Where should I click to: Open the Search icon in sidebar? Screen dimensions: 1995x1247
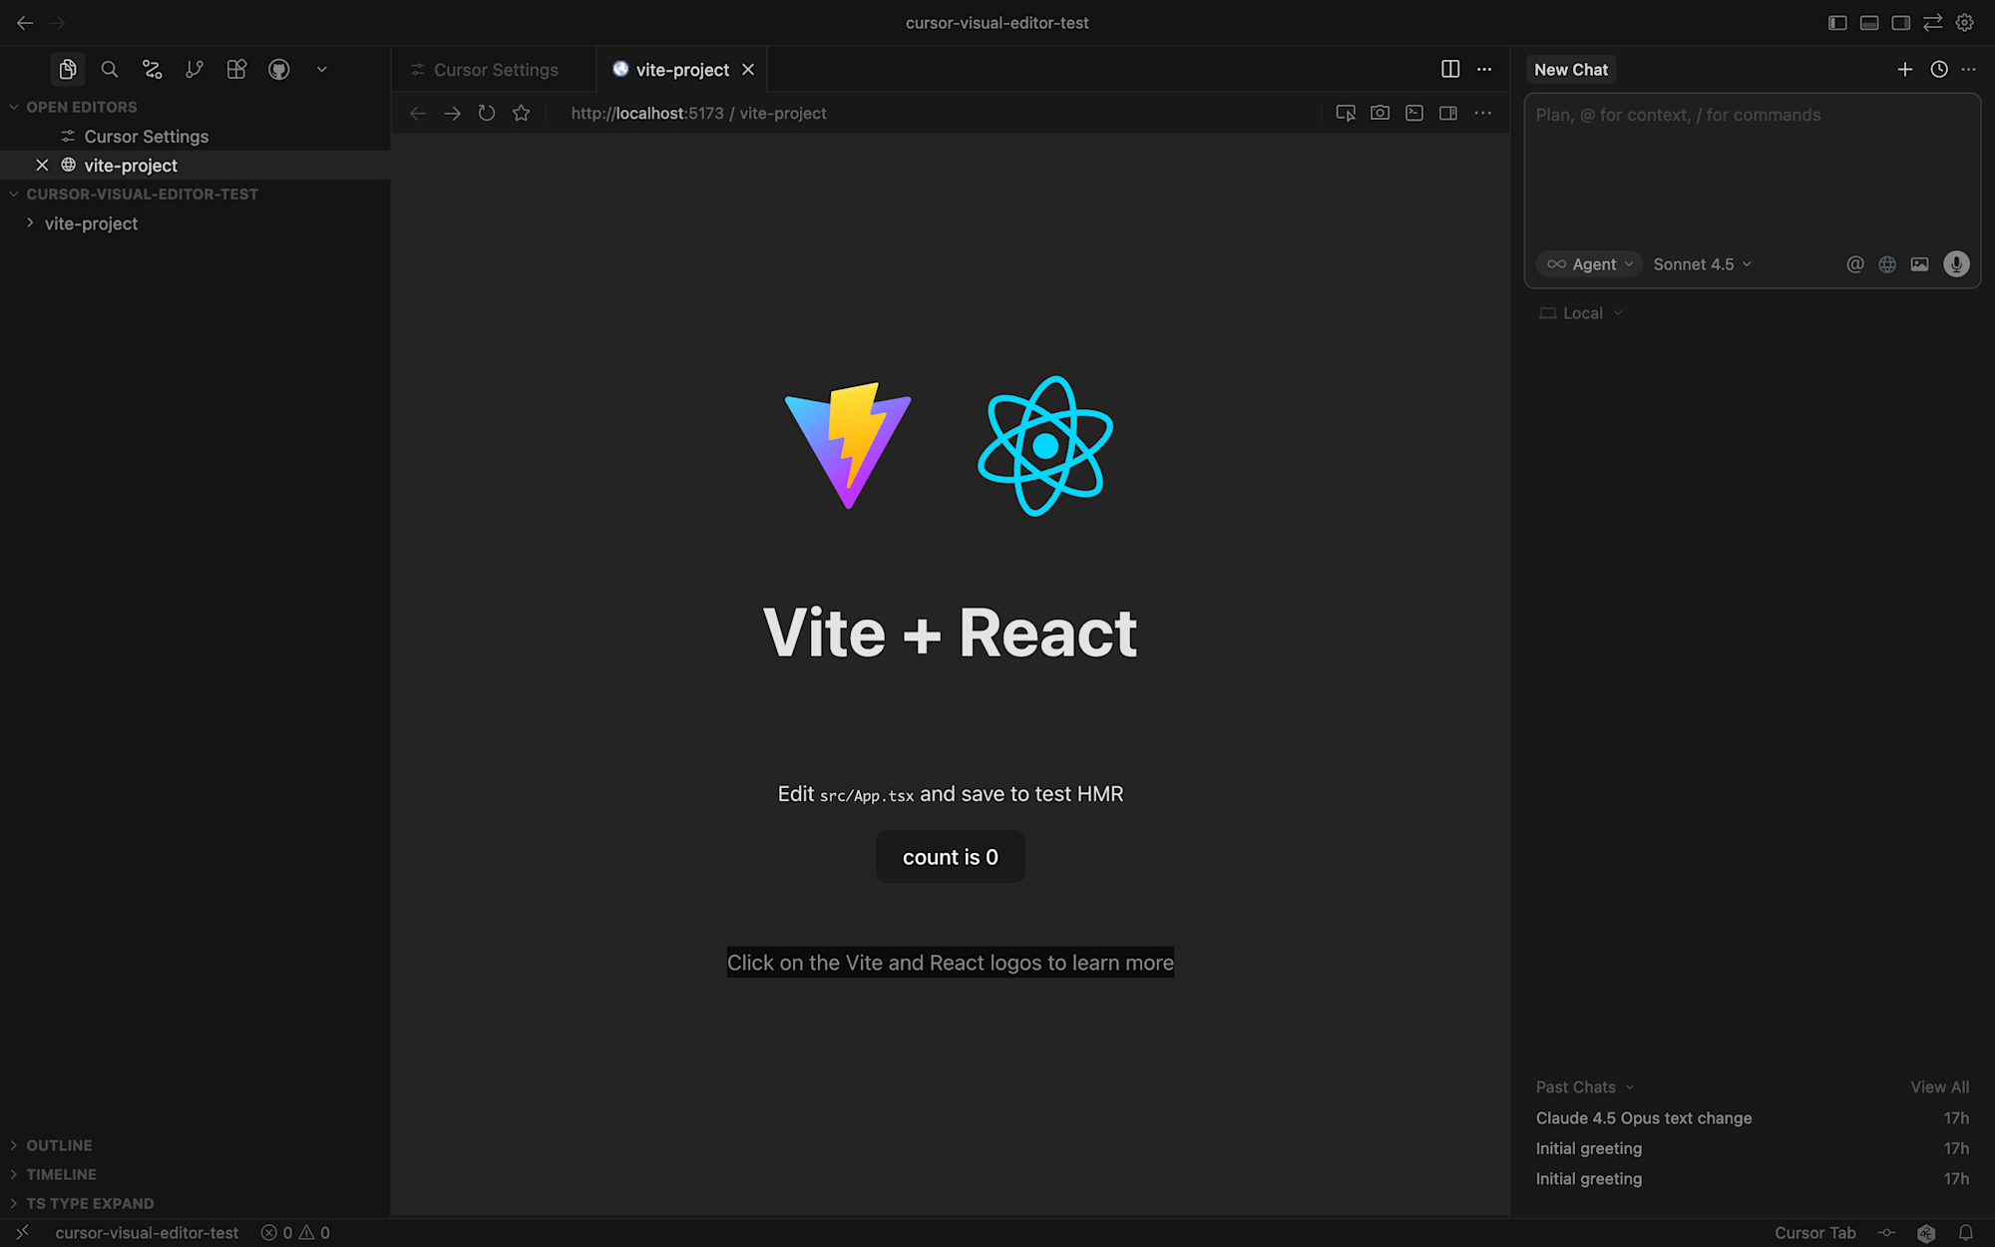[x=110, y=69]
